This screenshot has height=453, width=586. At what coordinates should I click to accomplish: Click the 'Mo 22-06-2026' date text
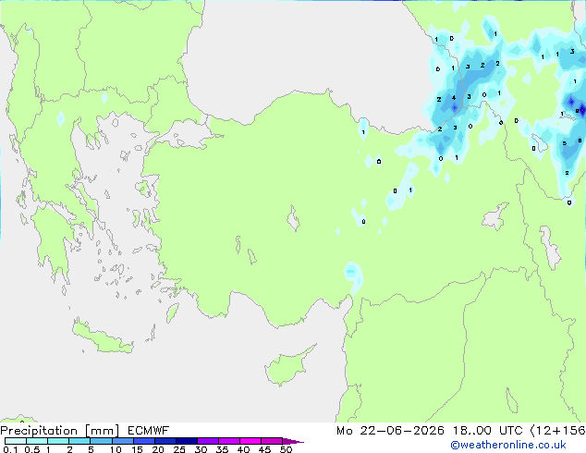point(391,431)
